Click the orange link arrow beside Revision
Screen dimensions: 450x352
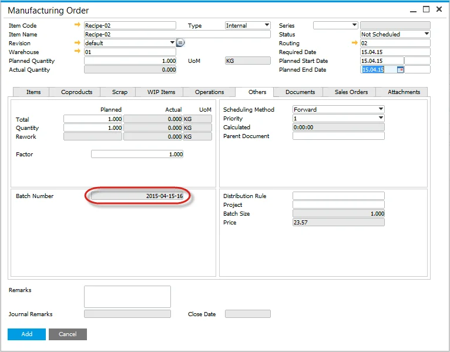pos(78,43)
